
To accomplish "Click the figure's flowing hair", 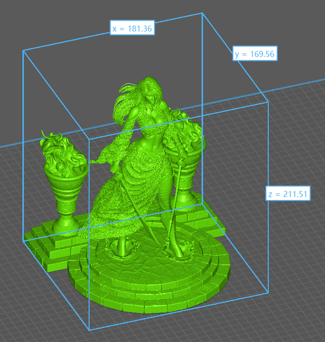I will [x=127, y=100].
